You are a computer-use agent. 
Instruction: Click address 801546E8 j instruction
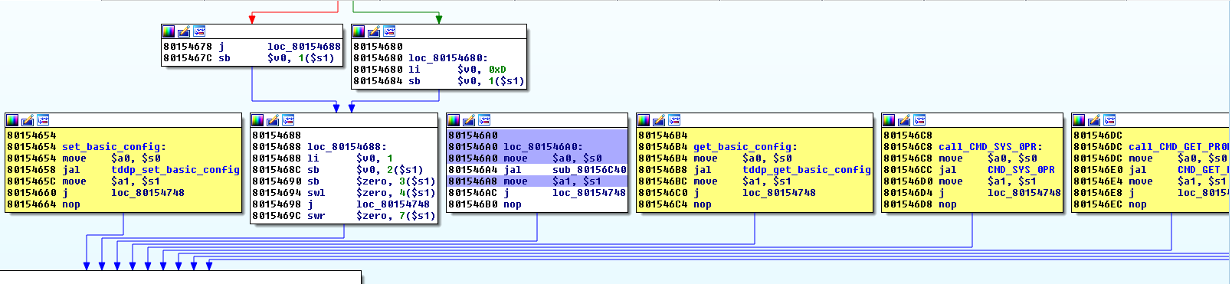click(1151, 193)
